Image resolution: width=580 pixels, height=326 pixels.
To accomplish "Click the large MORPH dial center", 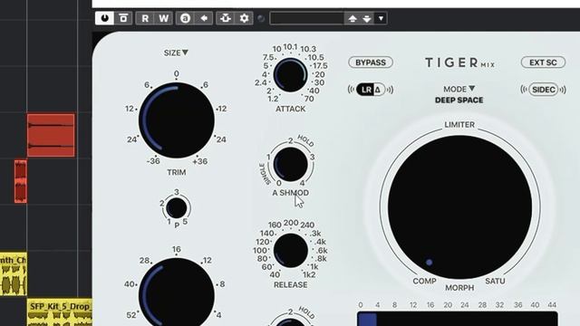I will pos(459,207).
